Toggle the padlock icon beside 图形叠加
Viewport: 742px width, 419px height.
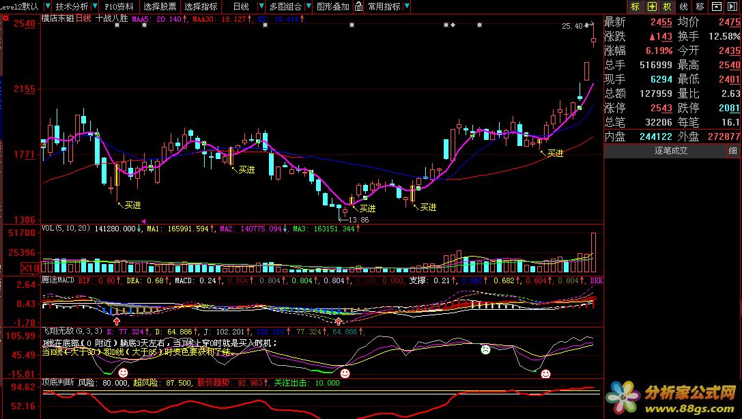tap(358, 7)
